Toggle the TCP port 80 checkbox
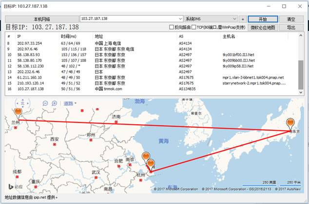This screenshot has height=204, width=309. click(194, 28)
